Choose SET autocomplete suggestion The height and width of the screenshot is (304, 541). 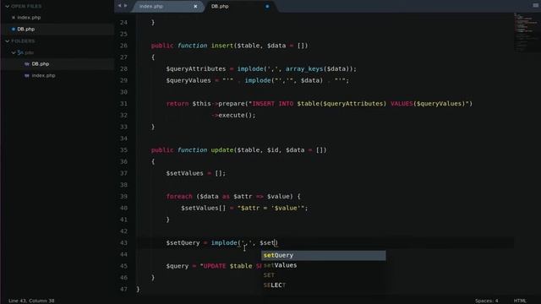323,275
